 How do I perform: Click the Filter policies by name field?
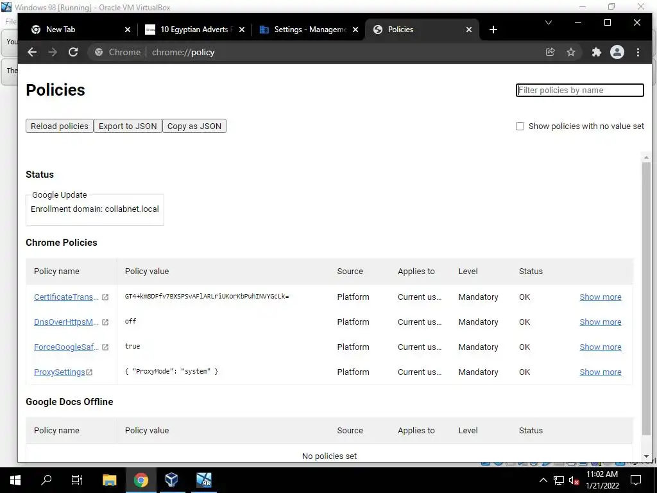pos(580,90)
